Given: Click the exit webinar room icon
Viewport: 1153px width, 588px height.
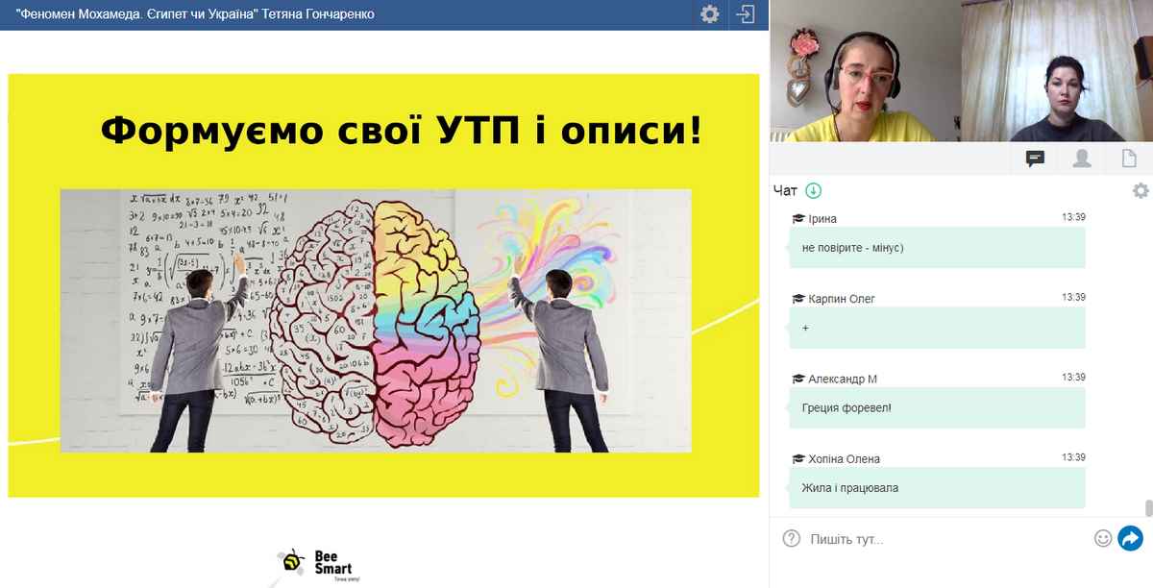Looking at the screenshot, I should [745, 14].
